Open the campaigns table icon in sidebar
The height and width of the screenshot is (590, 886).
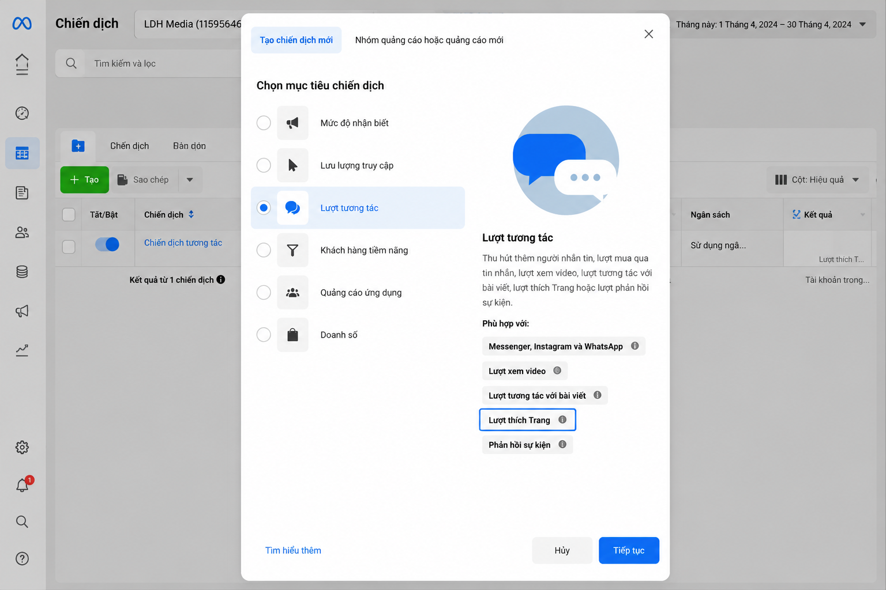click(x=22, y=153)
